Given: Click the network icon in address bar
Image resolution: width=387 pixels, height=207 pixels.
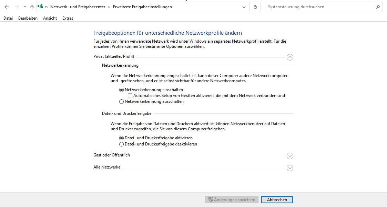Looking at the screenshot, I should (x=40, y=7).
